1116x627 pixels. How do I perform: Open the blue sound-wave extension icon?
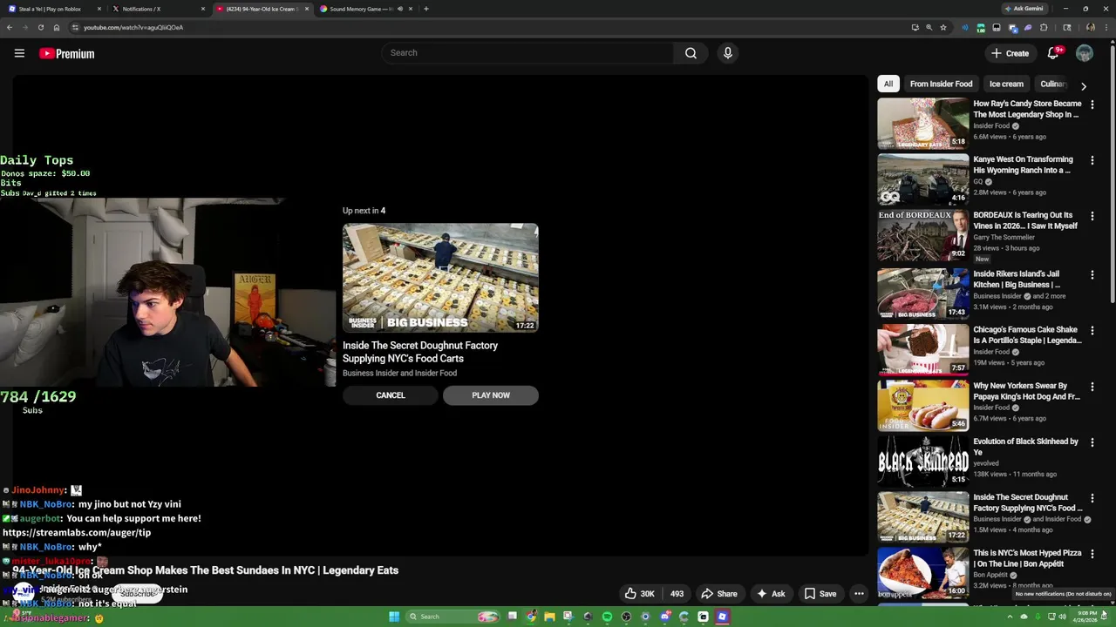(x=965, y=27)
